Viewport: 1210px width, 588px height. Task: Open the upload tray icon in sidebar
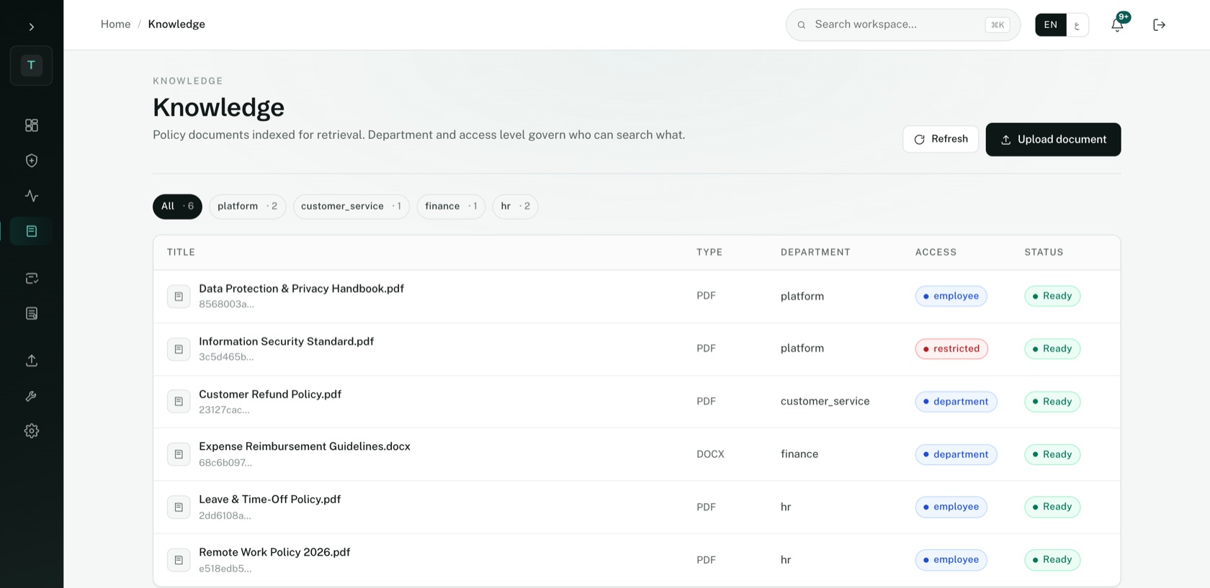[x=31, y=361]
